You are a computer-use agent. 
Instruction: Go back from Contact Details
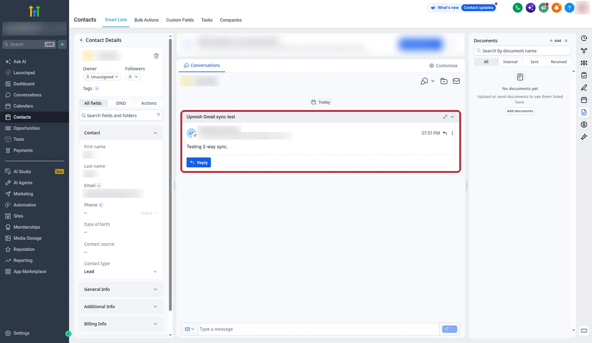(x=82, y=40)
